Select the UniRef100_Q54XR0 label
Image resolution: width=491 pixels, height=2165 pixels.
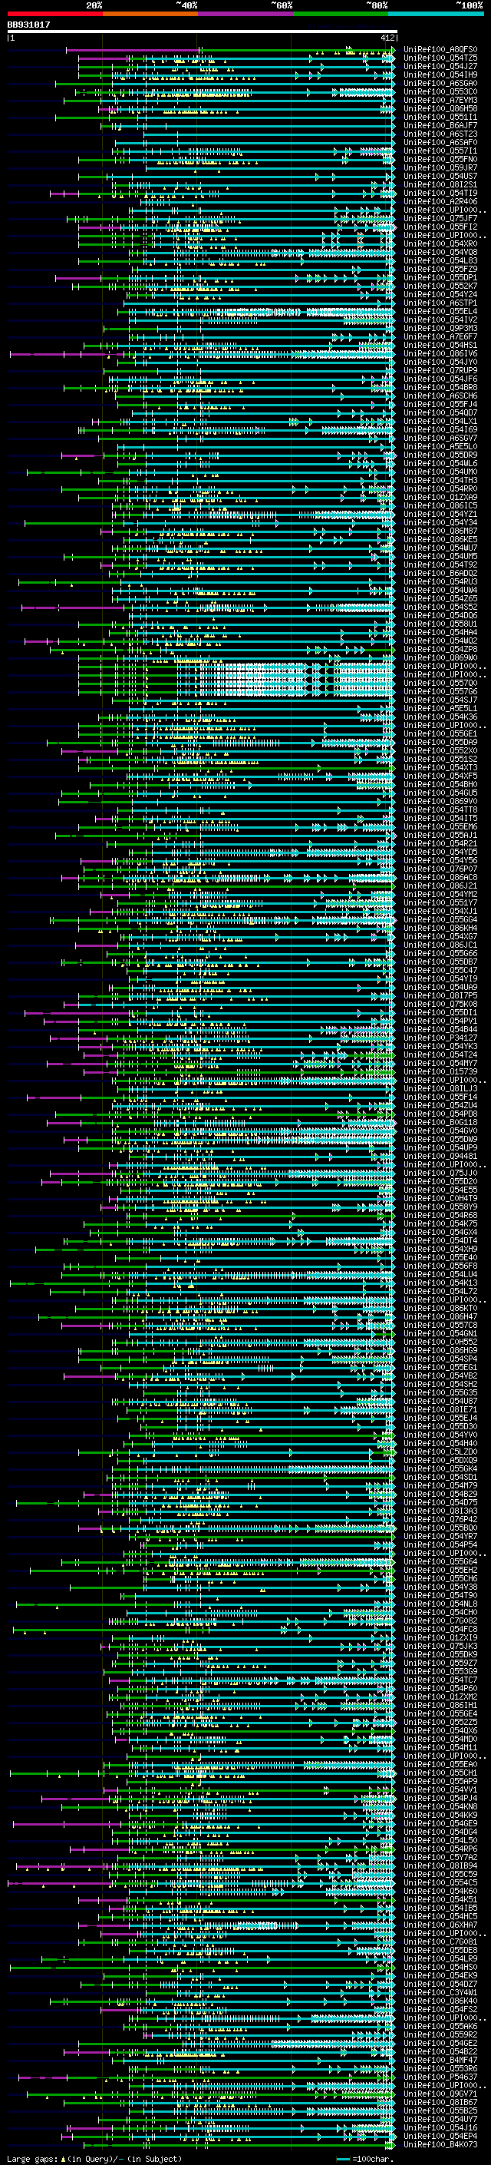(440, 243)
